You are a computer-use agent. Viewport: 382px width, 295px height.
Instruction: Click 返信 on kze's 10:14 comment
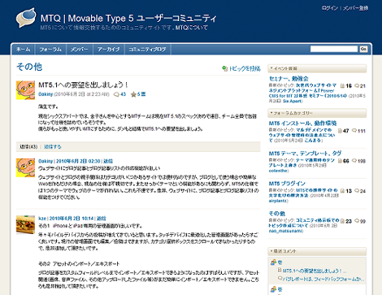pos(102,218)
